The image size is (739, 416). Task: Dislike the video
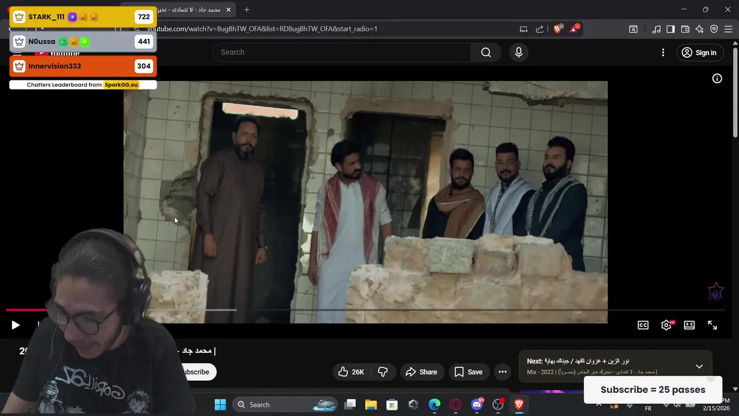tap(382, 372)
